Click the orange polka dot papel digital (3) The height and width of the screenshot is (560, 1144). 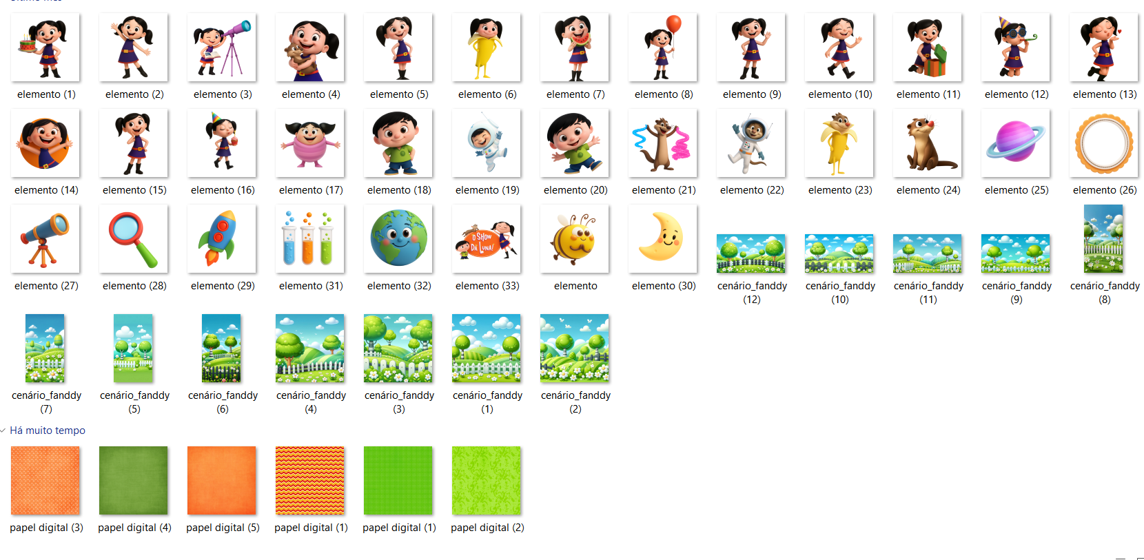(45, 480)
